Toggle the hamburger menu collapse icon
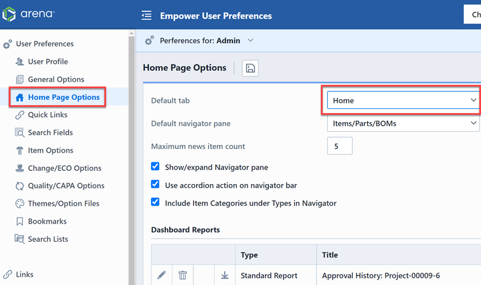481x285 pixels. pos(146,16)
